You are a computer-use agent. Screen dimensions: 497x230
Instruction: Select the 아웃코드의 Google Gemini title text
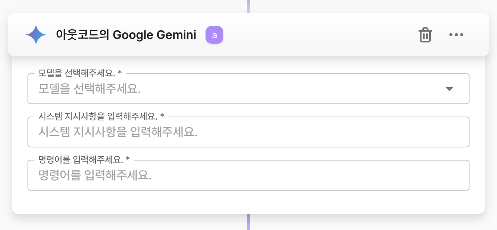126,35
